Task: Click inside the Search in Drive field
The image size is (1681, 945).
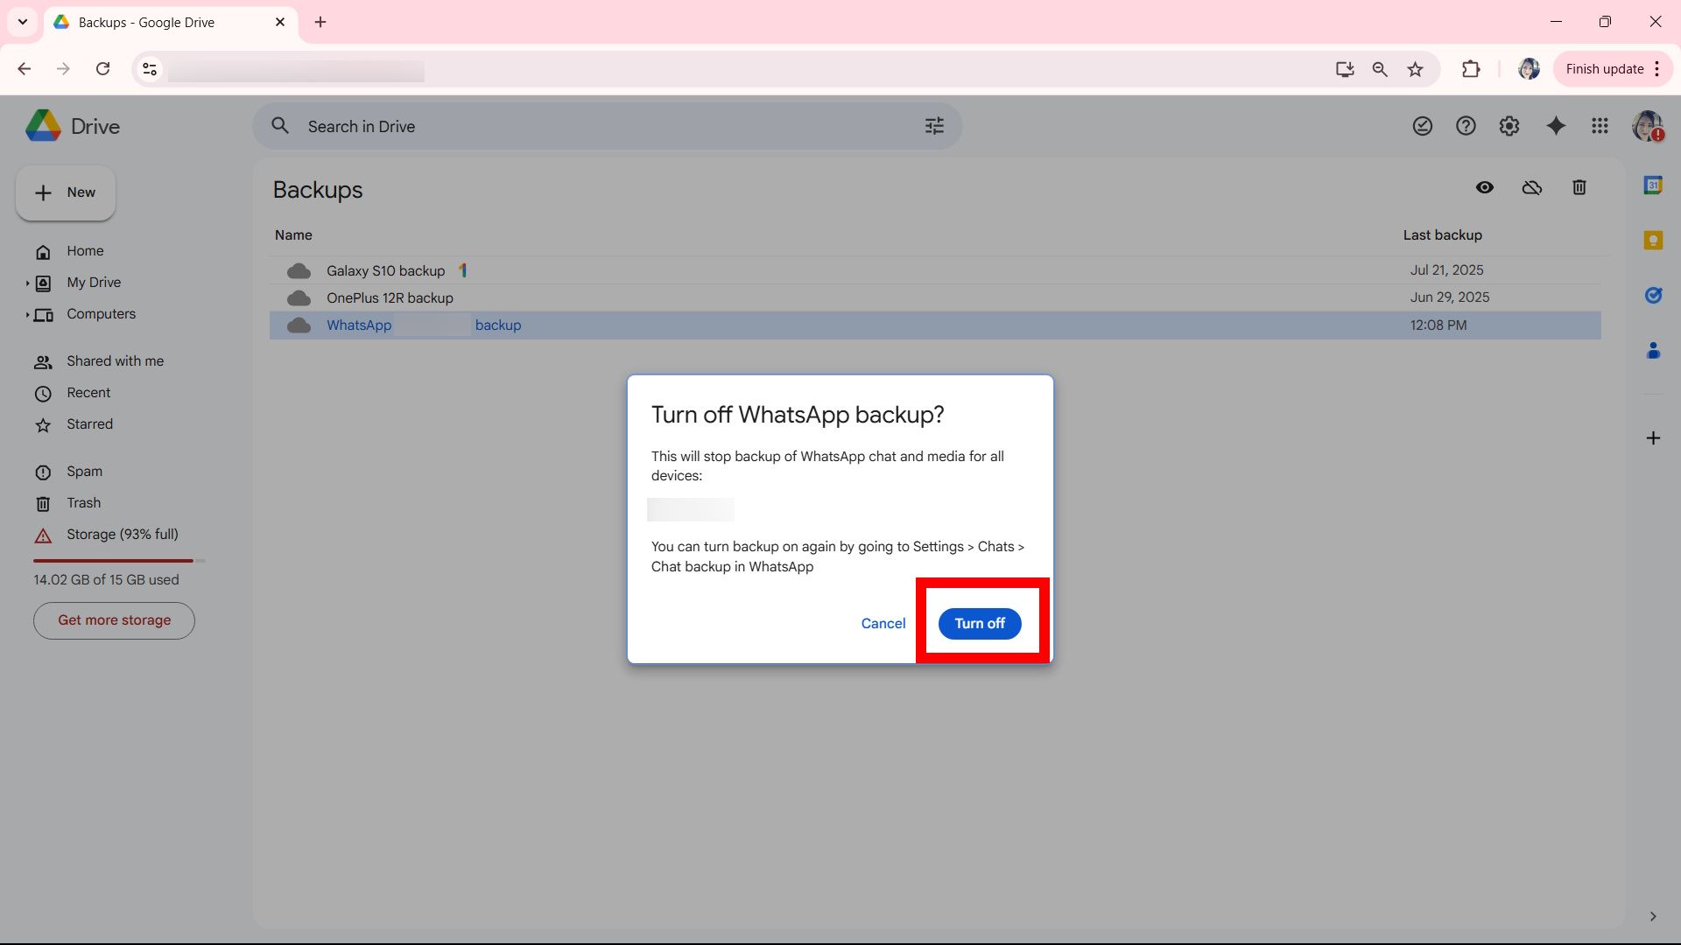Action: [x=525, y=126]
